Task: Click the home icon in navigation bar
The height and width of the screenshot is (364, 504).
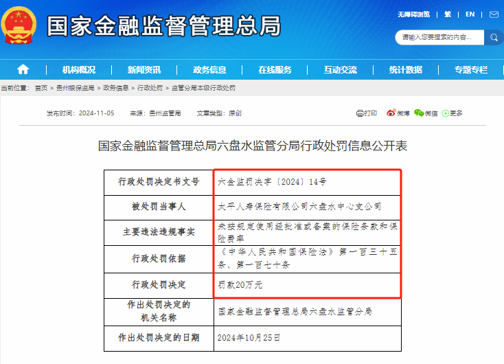Action: click(23, 69)
